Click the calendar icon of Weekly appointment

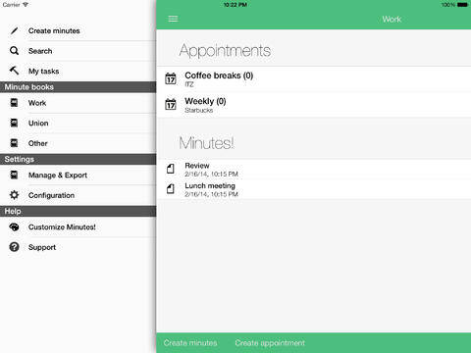(x=171, y=104)
